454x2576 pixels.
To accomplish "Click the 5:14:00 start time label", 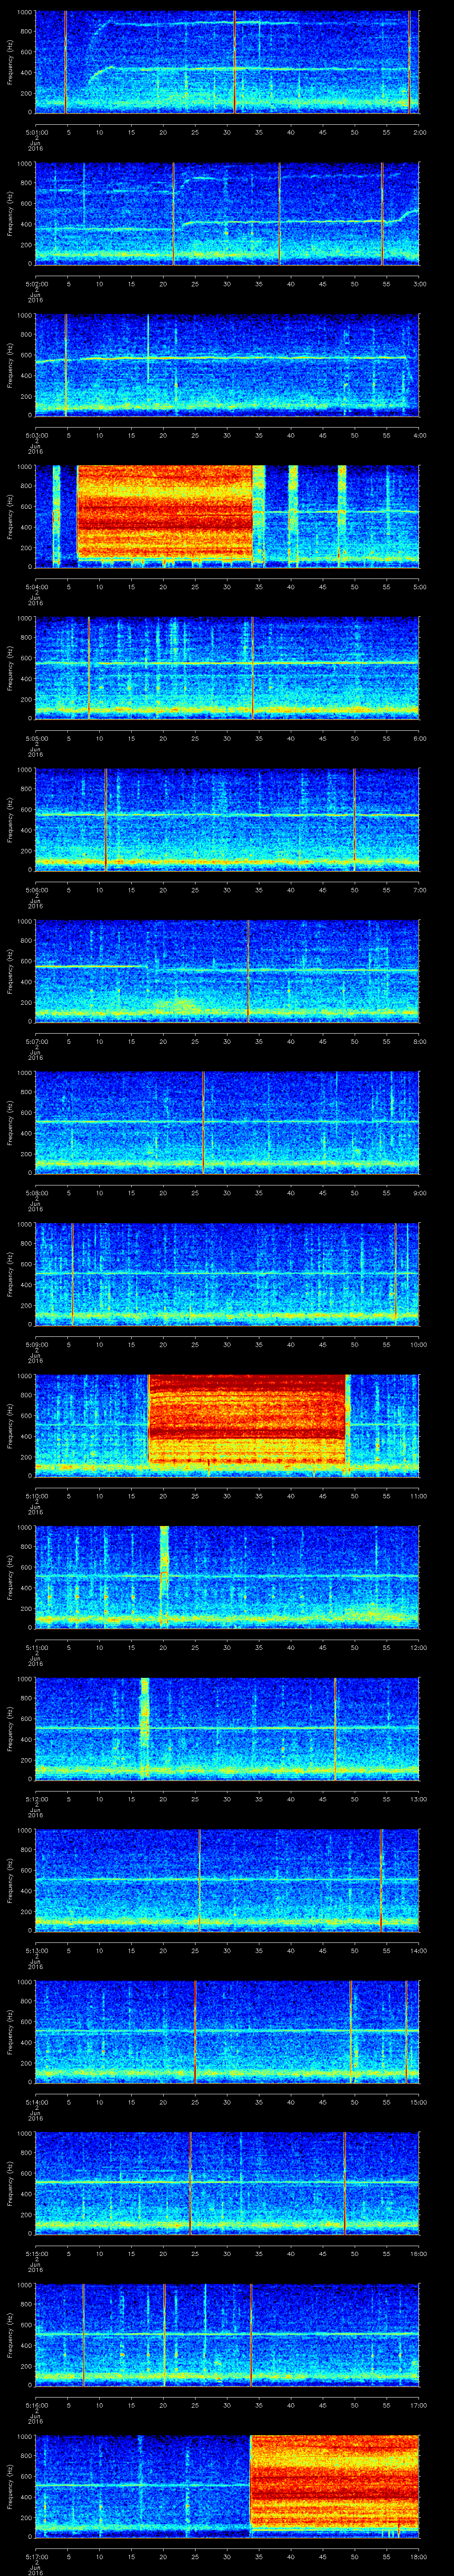I will 37,2102.
